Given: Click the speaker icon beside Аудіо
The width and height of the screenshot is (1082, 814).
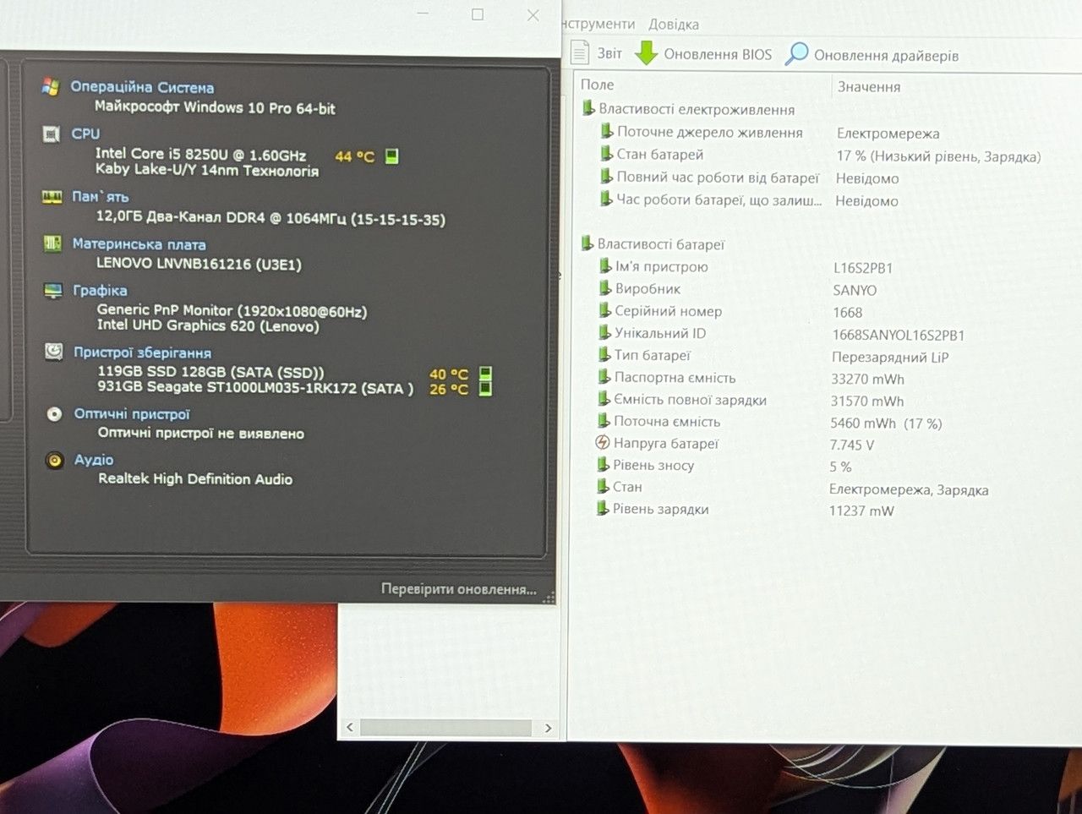Looking at the screenshot, I should (x=55, y=461).
